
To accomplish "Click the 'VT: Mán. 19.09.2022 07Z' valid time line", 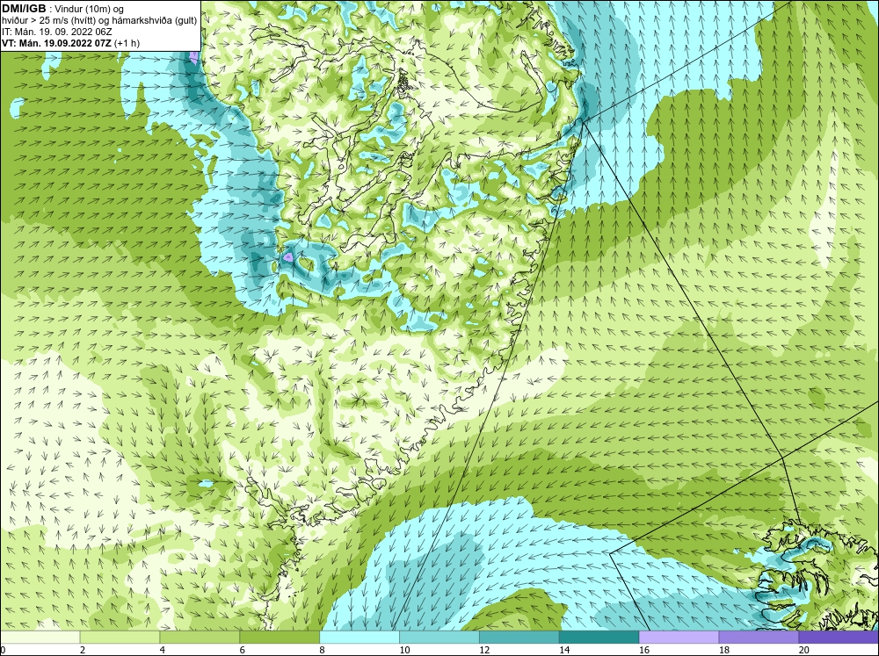I will click(57, 43).
